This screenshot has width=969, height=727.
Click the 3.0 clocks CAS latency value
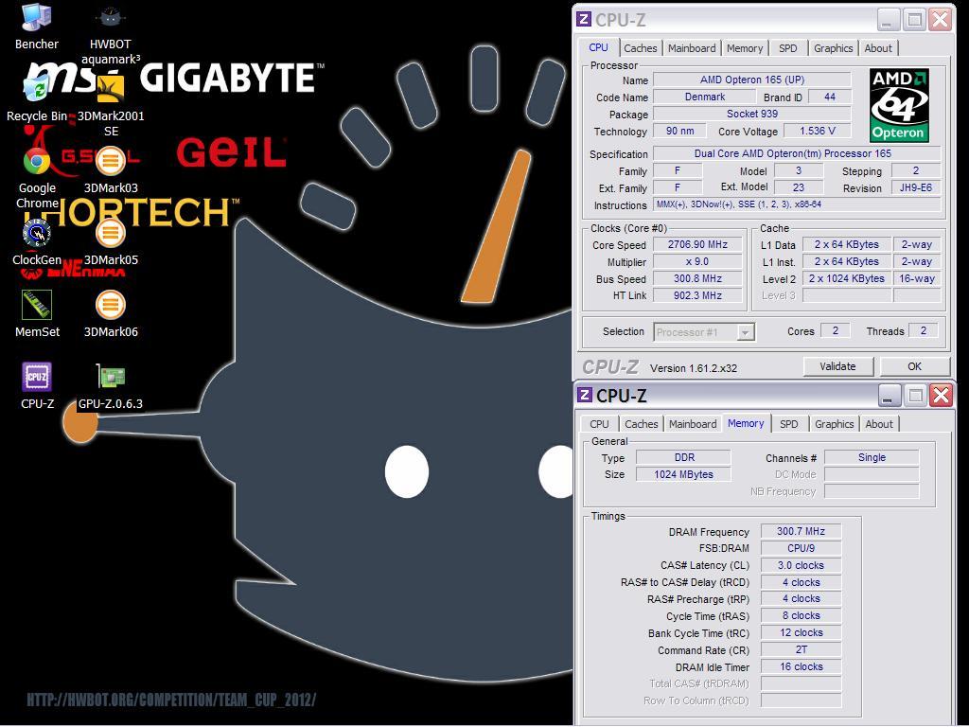click(x=801, y=565)
